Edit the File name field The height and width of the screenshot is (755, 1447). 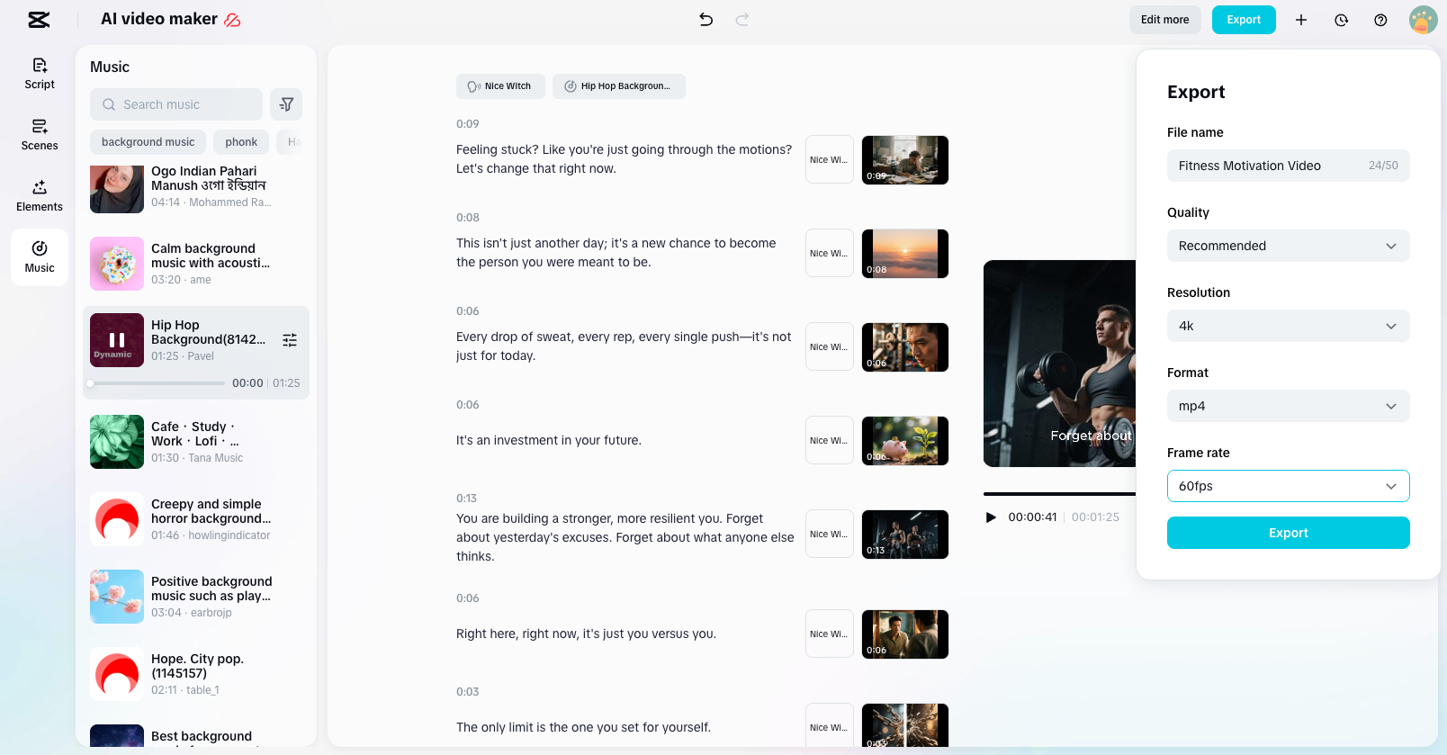coord(1289,166)
